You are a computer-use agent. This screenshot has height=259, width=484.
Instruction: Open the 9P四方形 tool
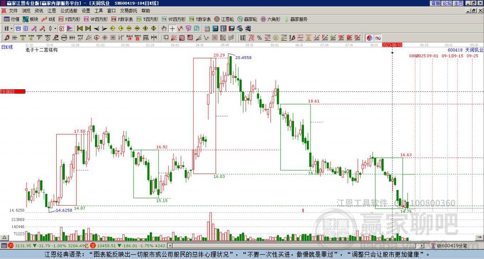pos(95,19)
